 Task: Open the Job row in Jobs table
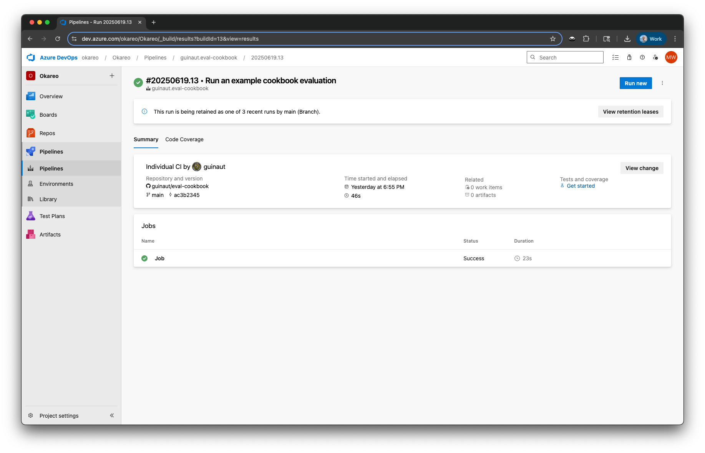click(159, 258)
